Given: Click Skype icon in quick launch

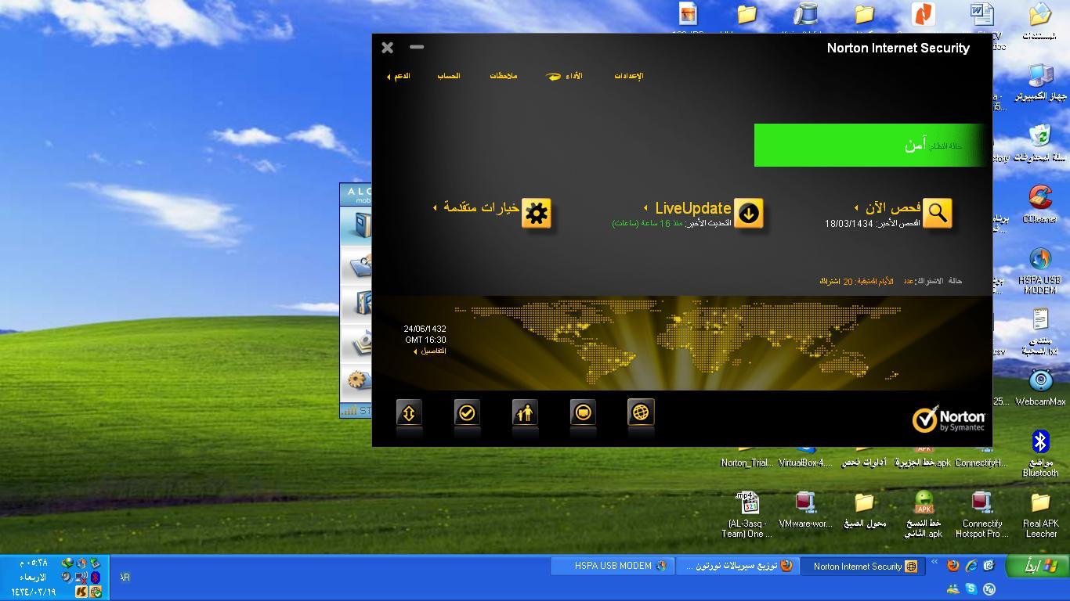Looking at the screenshot, I should [x=971, y=588].
